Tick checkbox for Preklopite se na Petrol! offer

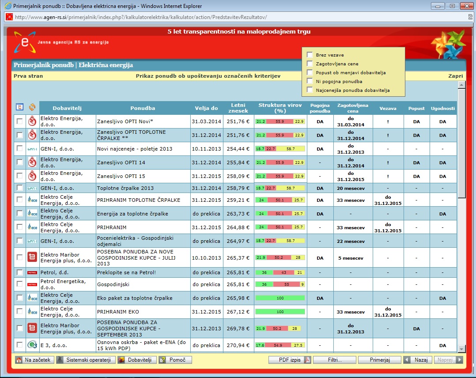coord(20,272)
